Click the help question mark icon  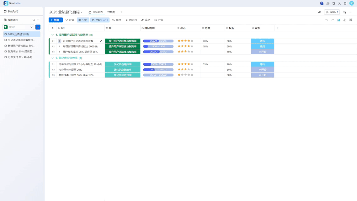click(x=322, y=3)
